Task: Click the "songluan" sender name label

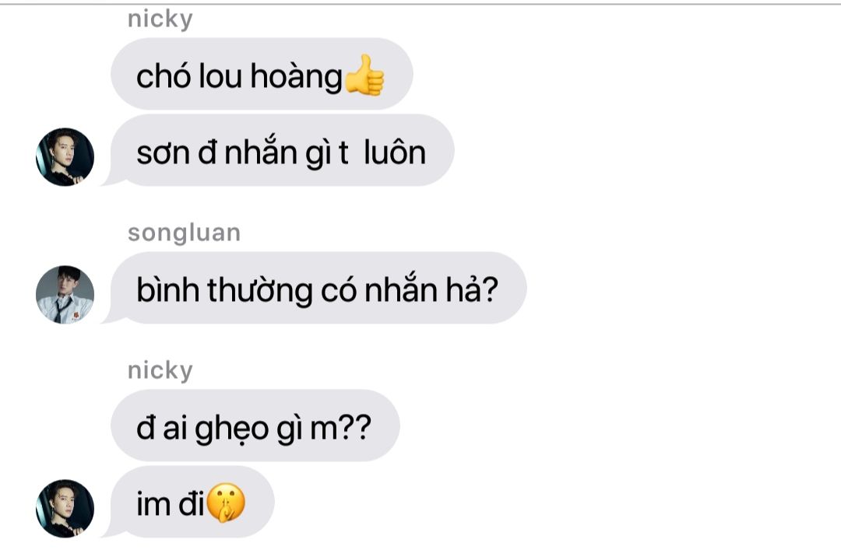Action: click(184, 233)
